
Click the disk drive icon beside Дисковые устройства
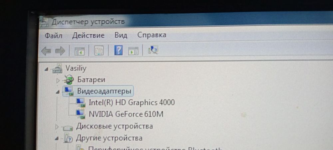click(x=68, y=128)
